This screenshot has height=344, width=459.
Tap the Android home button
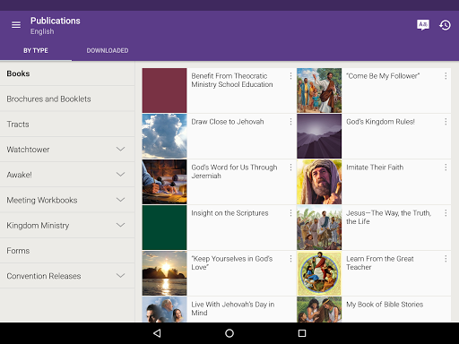tap(229, 333)
